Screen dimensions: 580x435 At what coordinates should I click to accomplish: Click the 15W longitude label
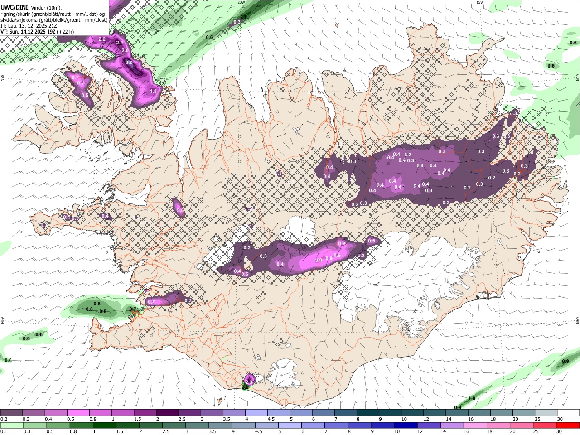(x=480, y=2)
